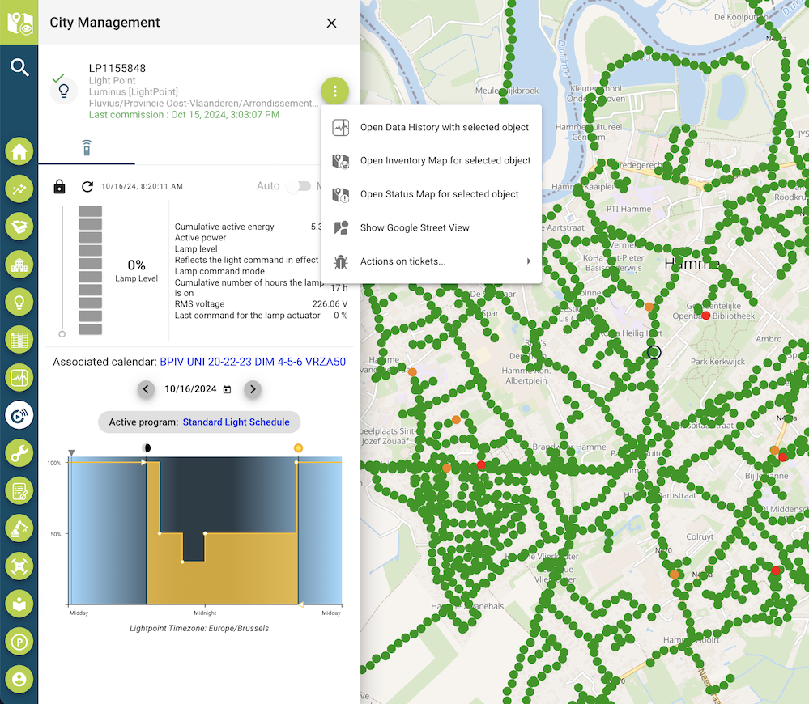Click the lamp level slider handle
809x704 pixels.
[x=62, y=333]
